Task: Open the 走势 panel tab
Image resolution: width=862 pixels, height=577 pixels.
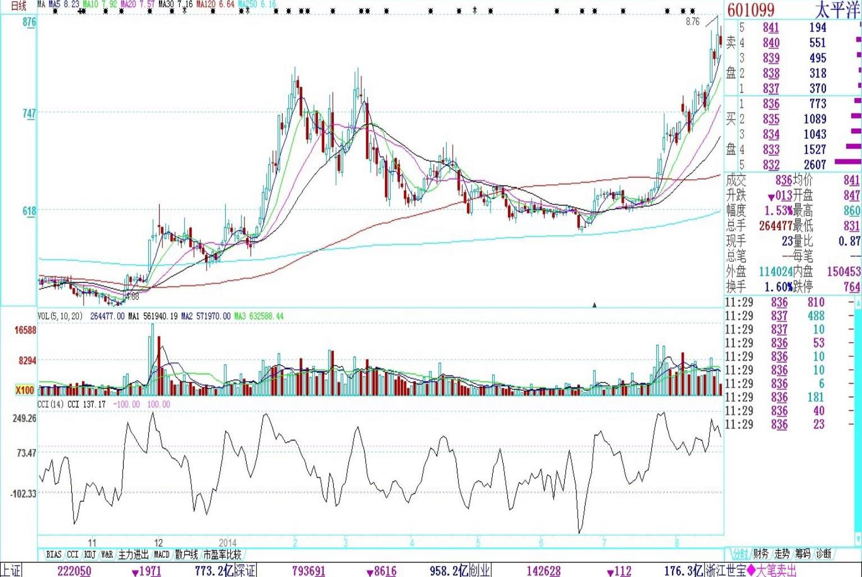Action: pos(782,554)
